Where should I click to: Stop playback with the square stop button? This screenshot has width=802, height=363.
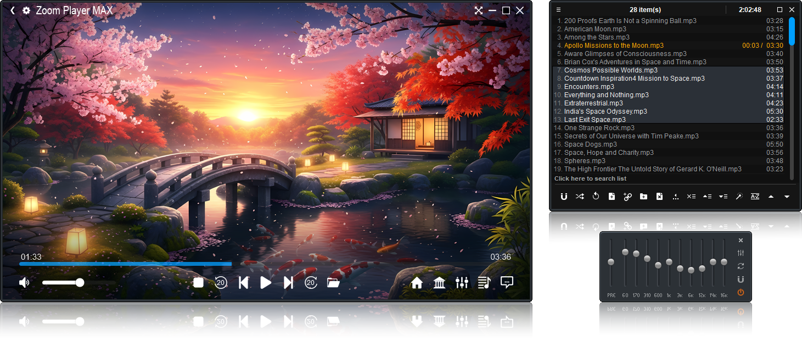pos(199,283)
